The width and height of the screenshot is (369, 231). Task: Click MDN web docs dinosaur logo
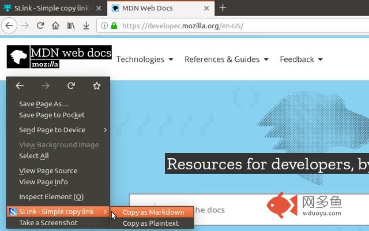[x=18, y=57]
